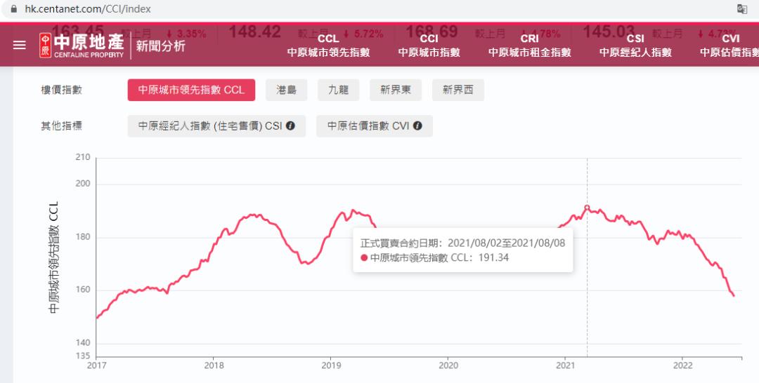
Task: Click the tooltip CCL value 191.34
Action: pyautogui.click(x=493, y=257)
